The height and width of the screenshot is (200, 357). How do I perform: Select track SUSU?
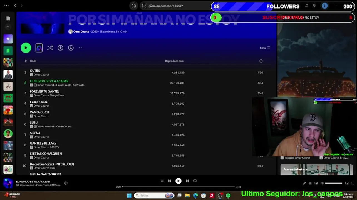pyautogui.click(x=34, y=122)
